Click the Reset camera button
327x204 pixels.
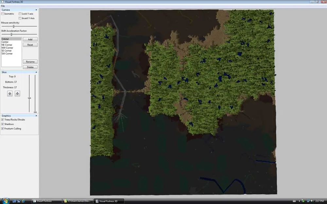pyautogui.click(x=30, y=45)
